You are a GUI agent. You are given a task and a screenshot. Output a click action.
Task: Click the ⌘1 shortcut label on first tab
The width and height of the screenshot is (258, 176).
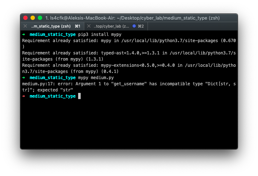point(77,26)
